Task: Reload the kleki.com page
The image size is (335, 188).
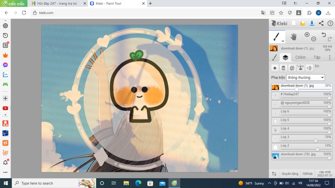Action: (x=24, y=13)
